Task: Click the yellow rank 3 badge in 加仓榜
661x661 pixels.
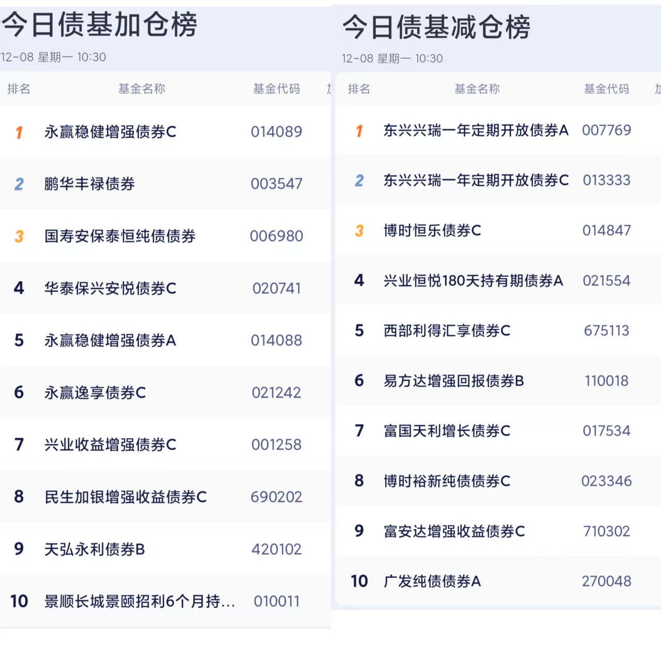Action: pyautogui.click(x=19, y=237)
